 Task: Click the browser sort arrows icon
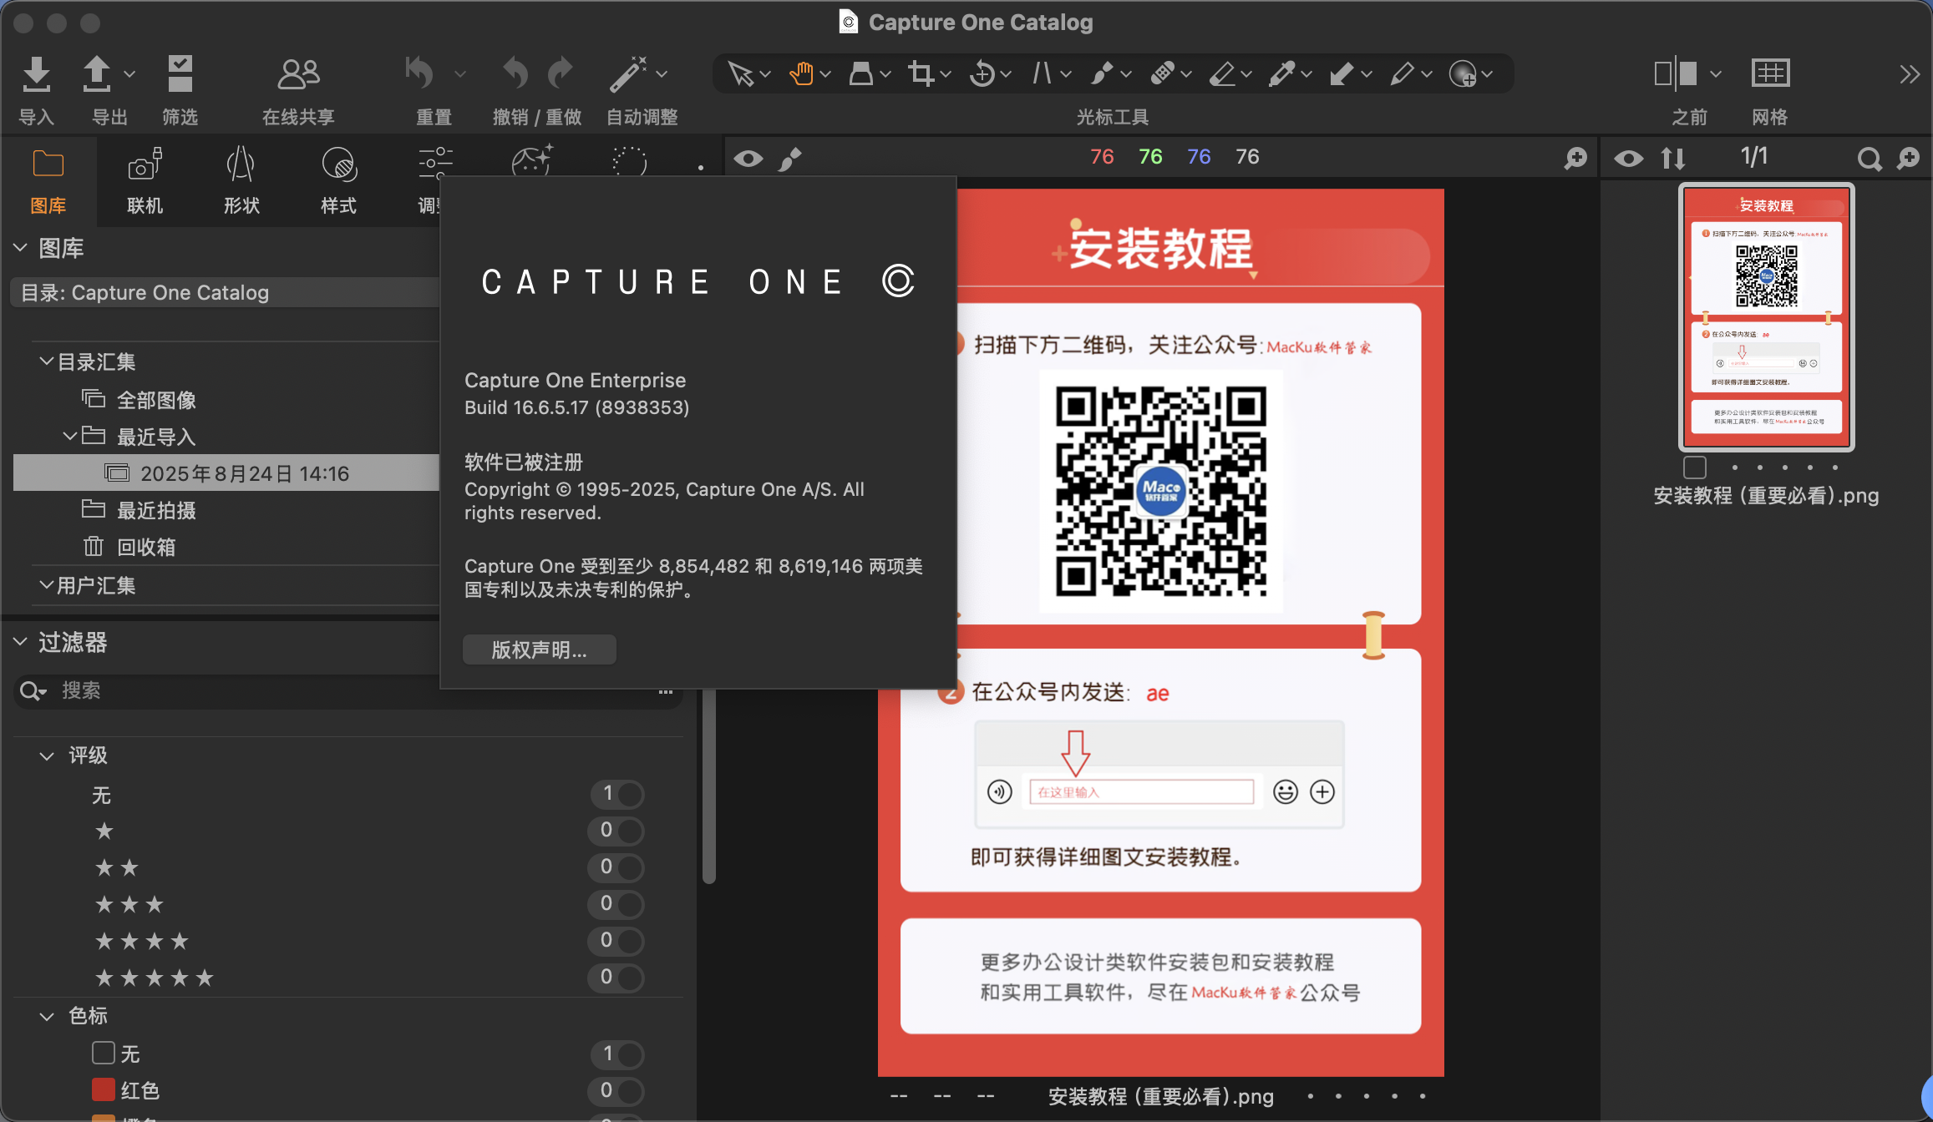[x=1673, y=158]
